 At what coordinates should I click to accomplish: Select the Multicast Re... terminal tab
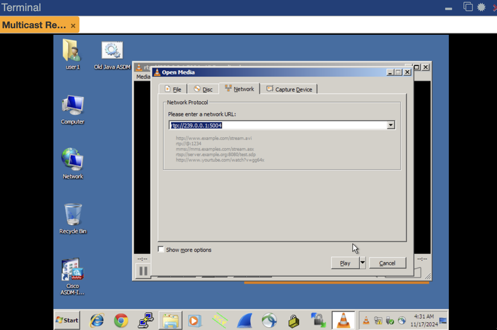(x=34, y=25)
